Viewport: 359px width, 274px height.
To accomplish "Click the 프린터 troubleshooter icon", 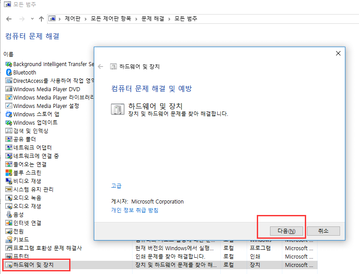I will tap(8, 256).
